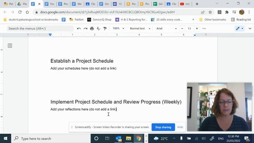Decrease font size with minus button
This screenshot has width=254, height=143.
click(x=182, y=29)
